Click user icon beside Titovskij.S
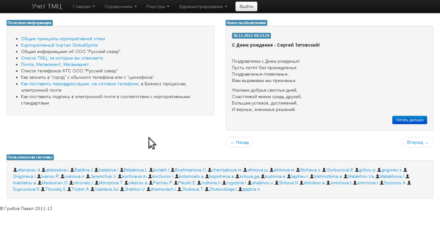 tap(43, 189)
